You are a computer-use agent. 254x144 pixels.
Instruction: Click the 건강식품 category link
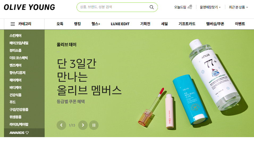point(15,95)
